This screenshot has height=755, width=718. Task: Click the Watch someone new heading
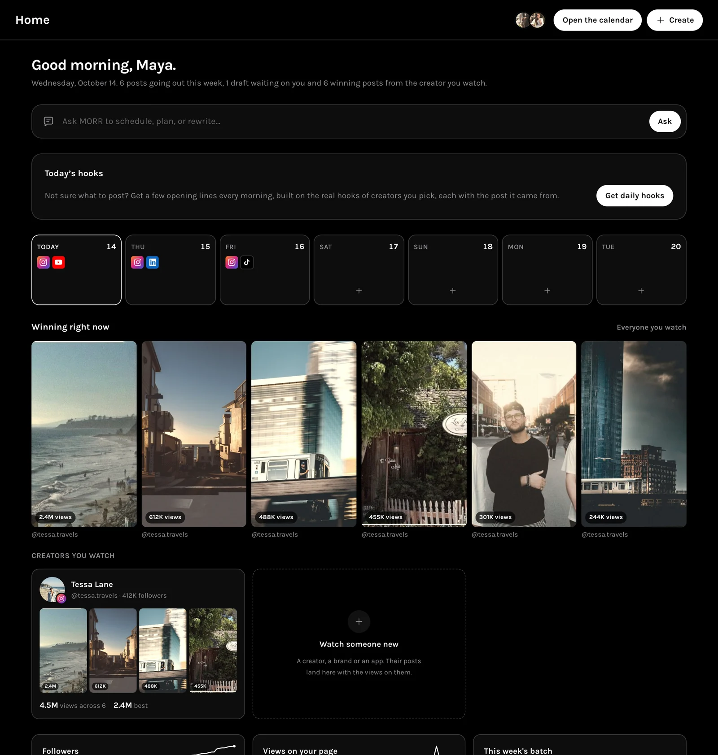coord(359,644)
